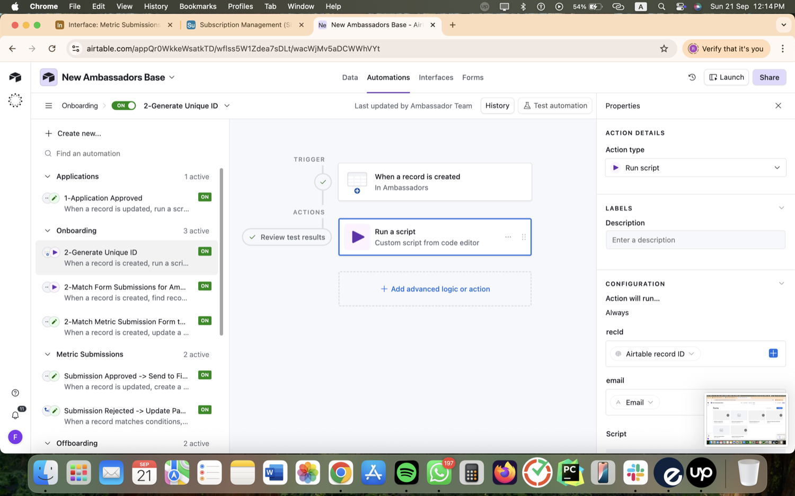
Task: Open the Action type Run script dropdown
Action: [695, 168]
